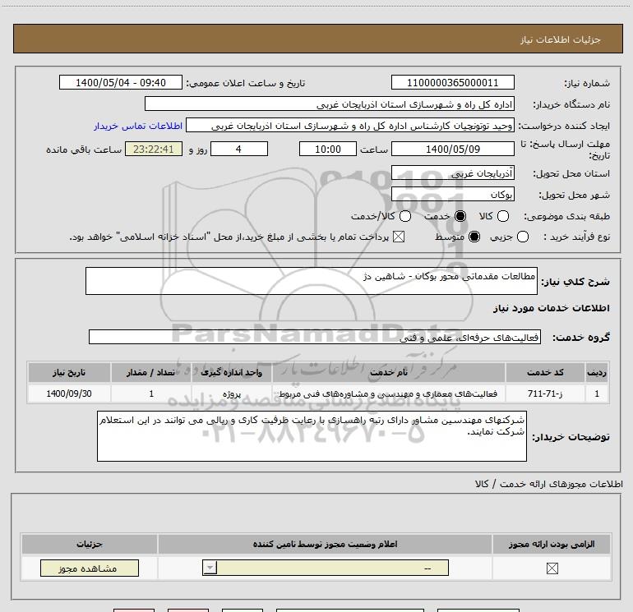Select the کالا/خدمت radio button
This screenshot has height=612, width=633.
click(x=405, y=216)
